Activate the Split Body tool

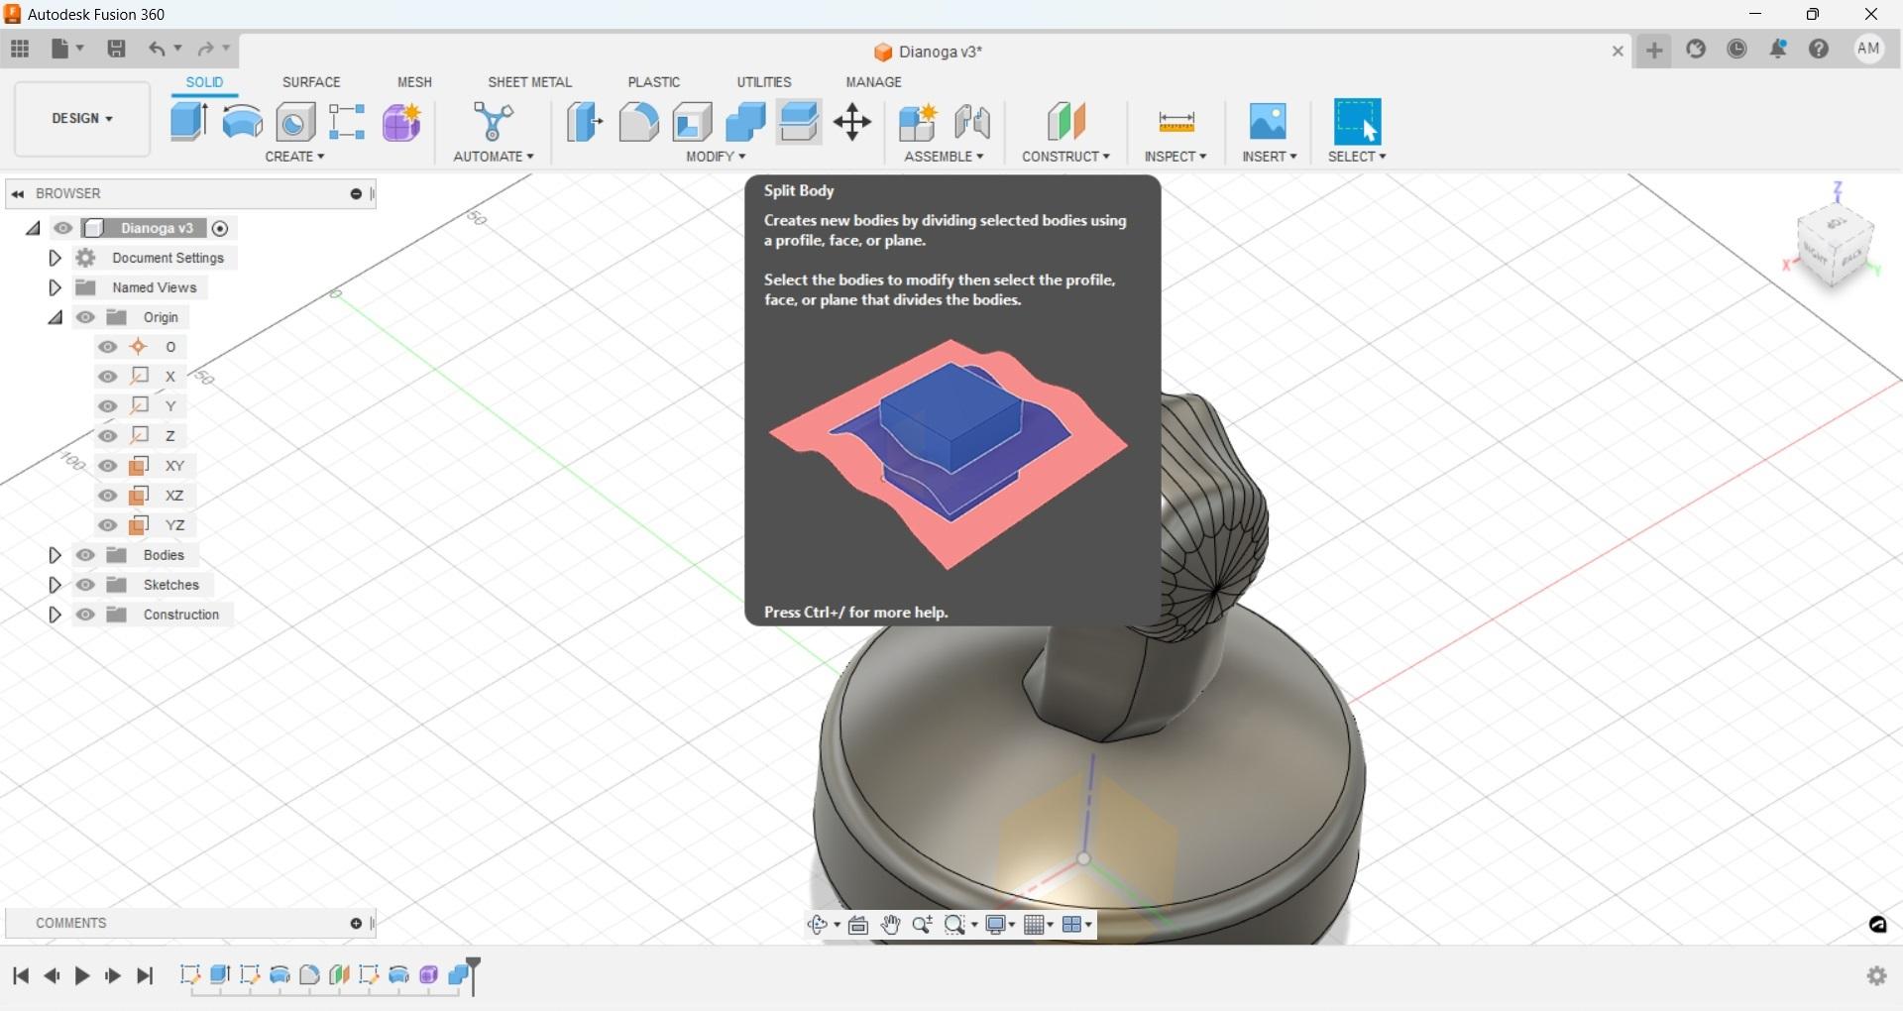click(799, 122)
